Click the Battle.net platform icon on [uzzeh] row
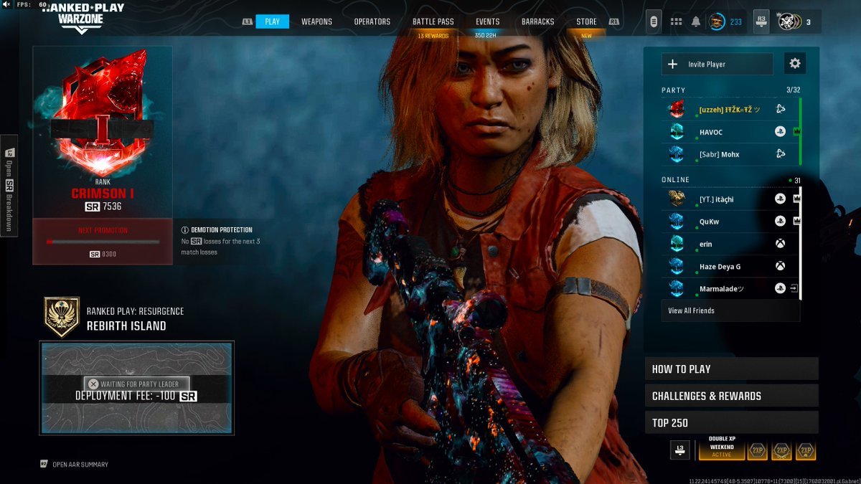This screenshot has height=484, width=861. click(x=780, y=110)
